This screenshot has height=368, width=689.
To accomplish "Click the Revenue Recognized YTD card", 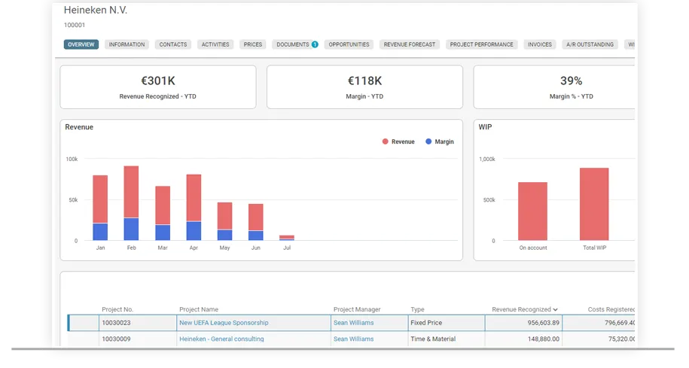I will click(157, 87).
